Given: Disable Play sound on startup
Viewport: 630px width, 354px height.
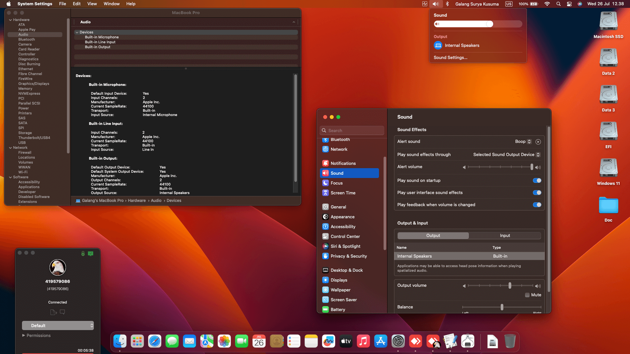Looking at the screenshot, I should click(537, 180).
